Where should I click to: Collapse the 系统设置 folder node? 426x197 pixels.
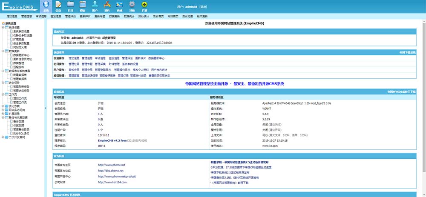pyautogui.click(x=3, y=27)
